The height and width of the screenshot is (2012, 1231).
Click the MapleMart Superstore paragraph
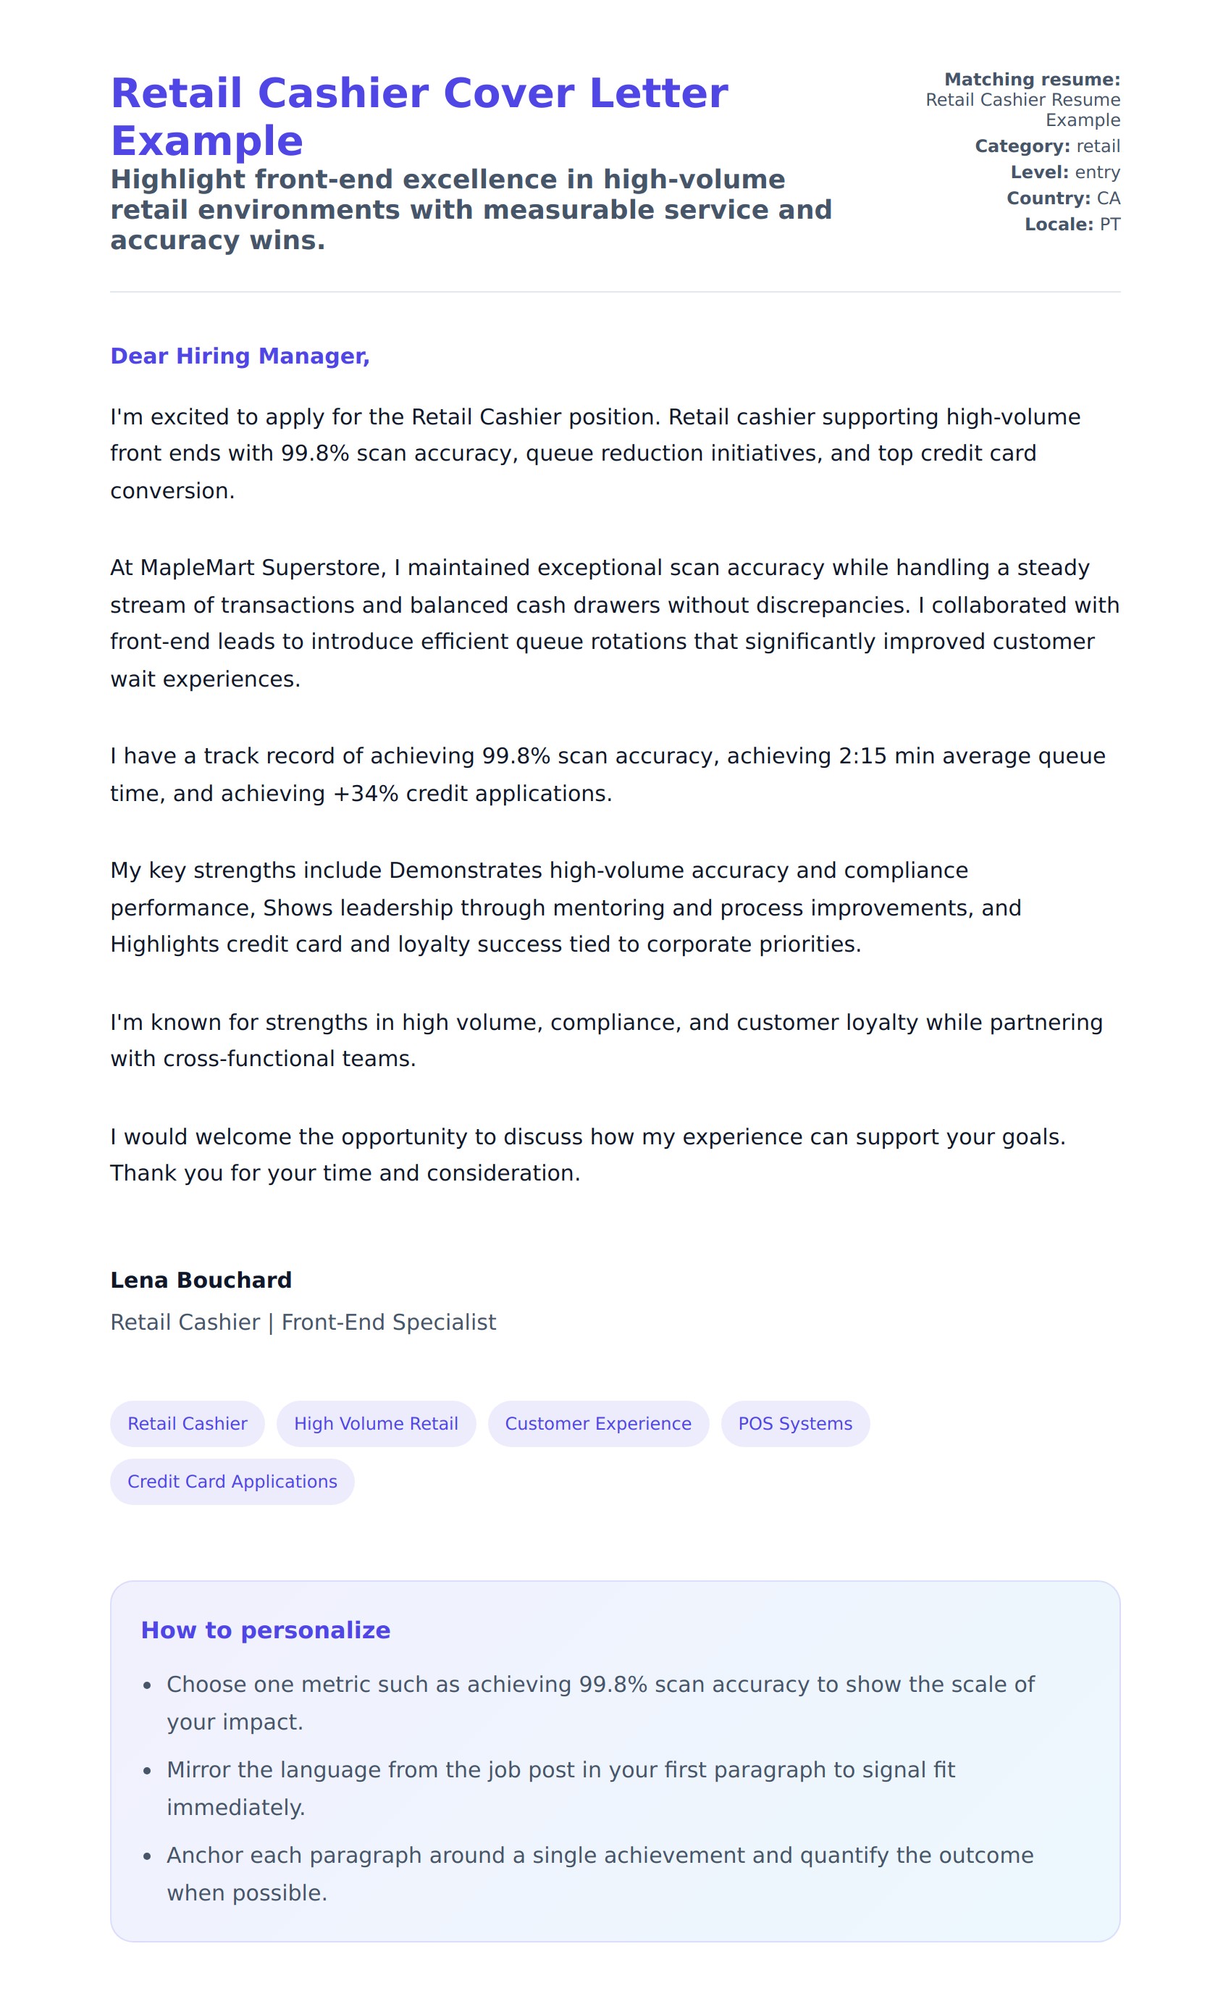pyautogui.click(x=614, y=623)
